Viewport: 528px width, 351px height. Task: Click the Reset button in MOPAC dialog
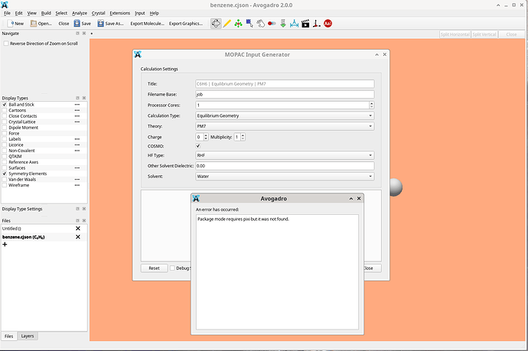point(155,268)
